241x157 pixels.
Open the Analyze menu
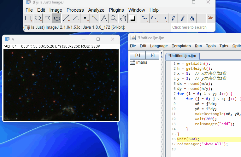point(96,10)
